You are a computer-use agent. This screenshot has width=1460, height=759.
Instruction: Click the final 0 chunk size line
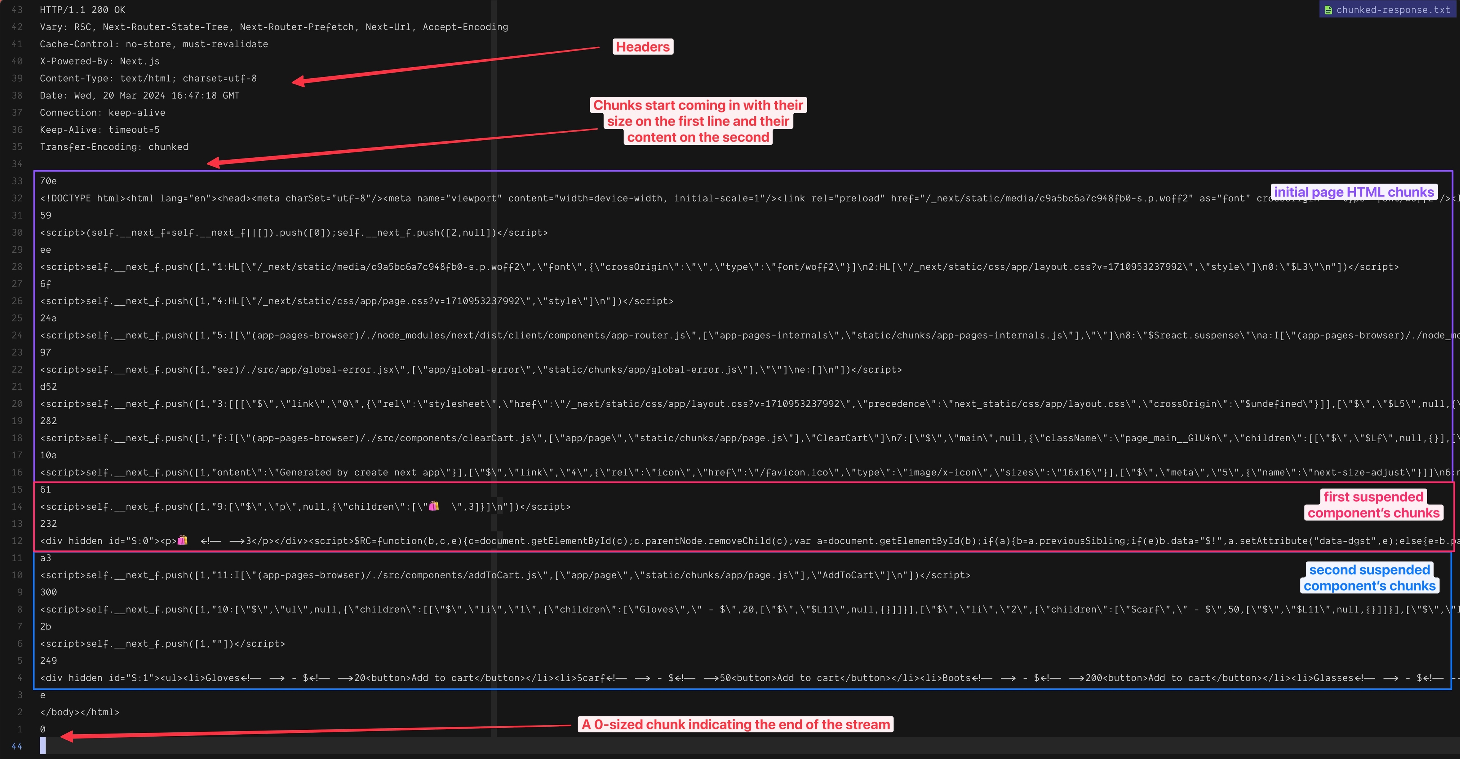click(43, 729)
